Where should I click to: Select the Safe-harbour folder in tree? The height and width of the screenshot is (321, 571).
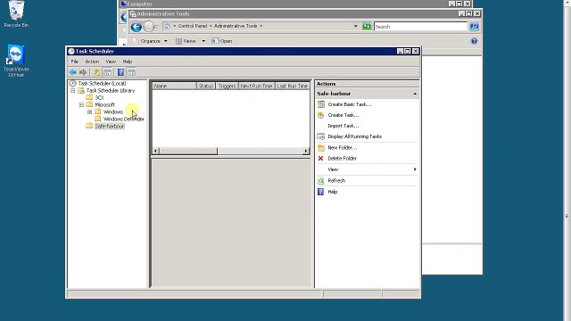(110, 127)
